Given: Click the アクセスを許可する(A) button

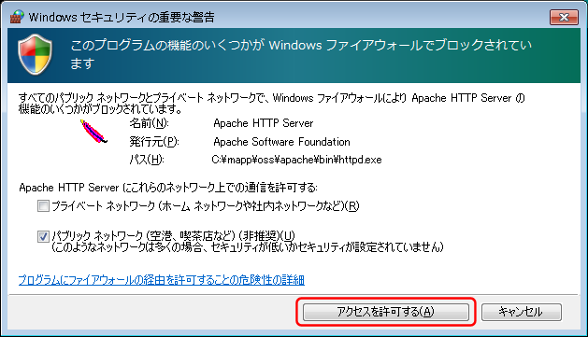Looking at the screenshot, I should [x=386, y=312].
